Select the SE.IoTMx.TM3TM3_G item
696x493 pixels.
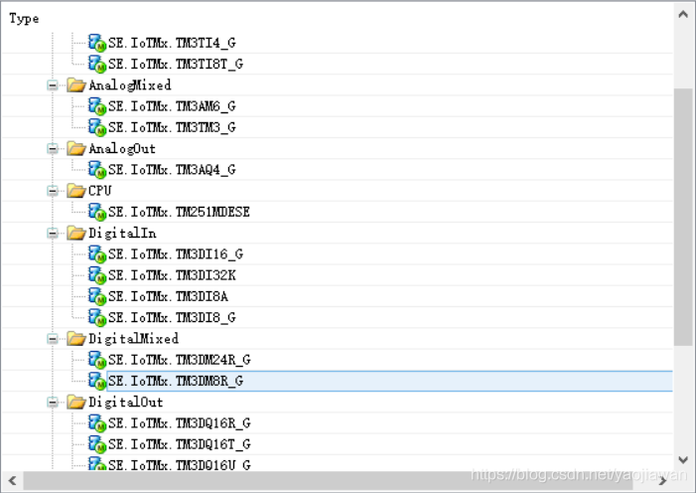click(x=171, y=127)
